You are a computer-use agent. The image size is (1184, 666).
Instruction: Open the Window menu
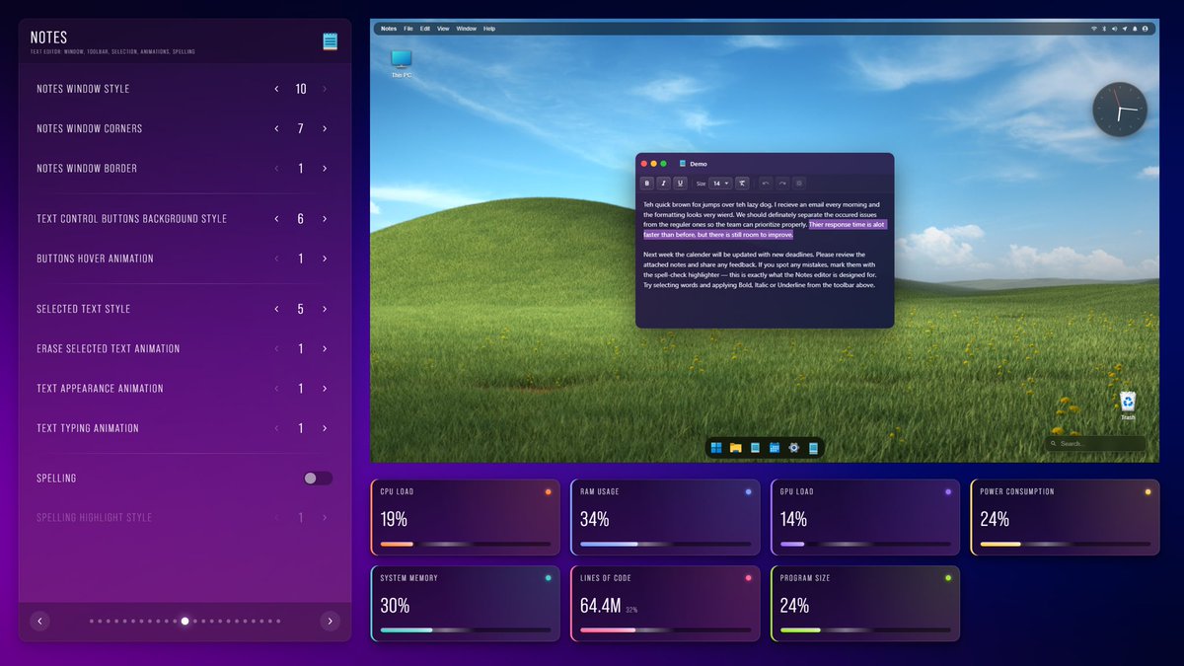[466, 29]
